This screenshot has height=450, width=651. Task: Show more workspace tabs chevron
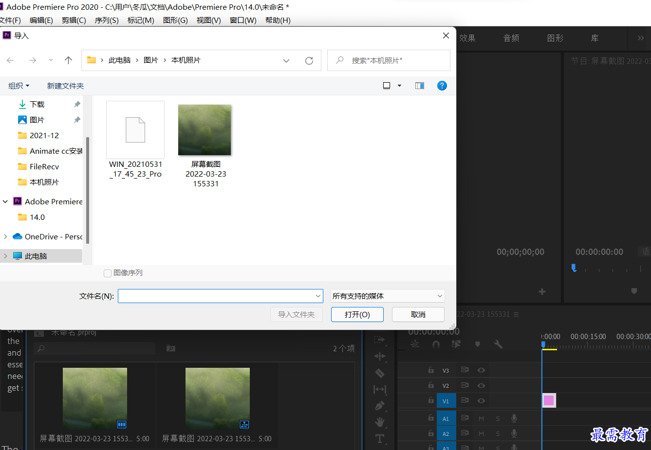pos(641,38)
